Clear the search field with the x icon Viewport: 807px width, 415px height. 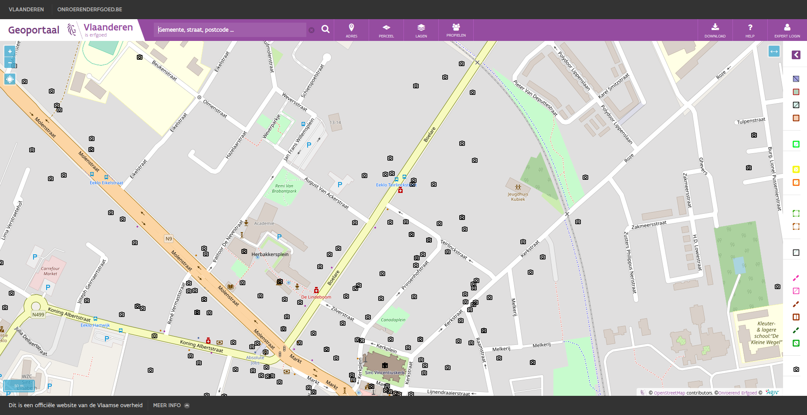[312, 30]
